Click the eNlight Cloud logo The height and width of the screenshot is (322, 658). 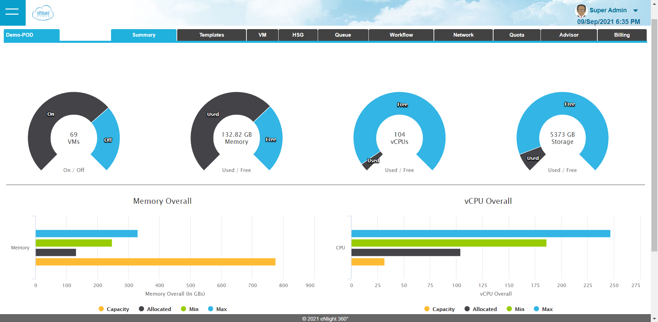point(43,13)
